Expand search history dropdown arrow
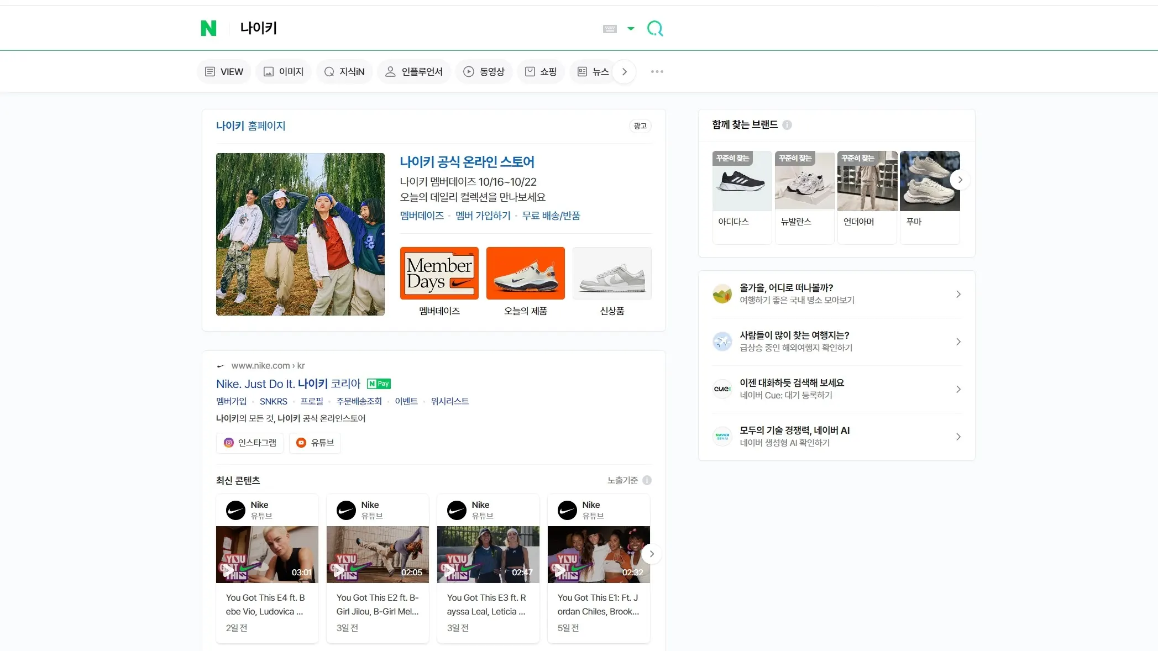1158x651 pixels. [631, 29]
